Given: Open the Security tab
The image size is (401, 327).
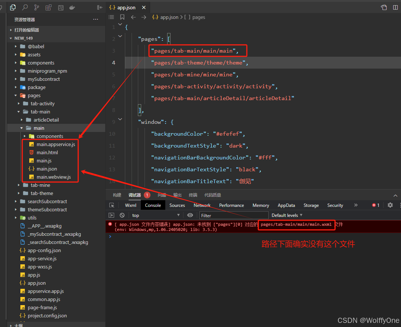Looking at the screenshot, I should point(335,205).
